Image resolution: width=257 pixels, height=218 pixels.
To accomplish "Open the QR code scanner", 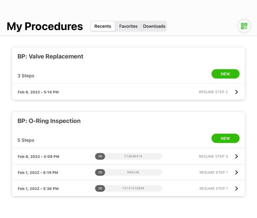I will coord(244,26).
